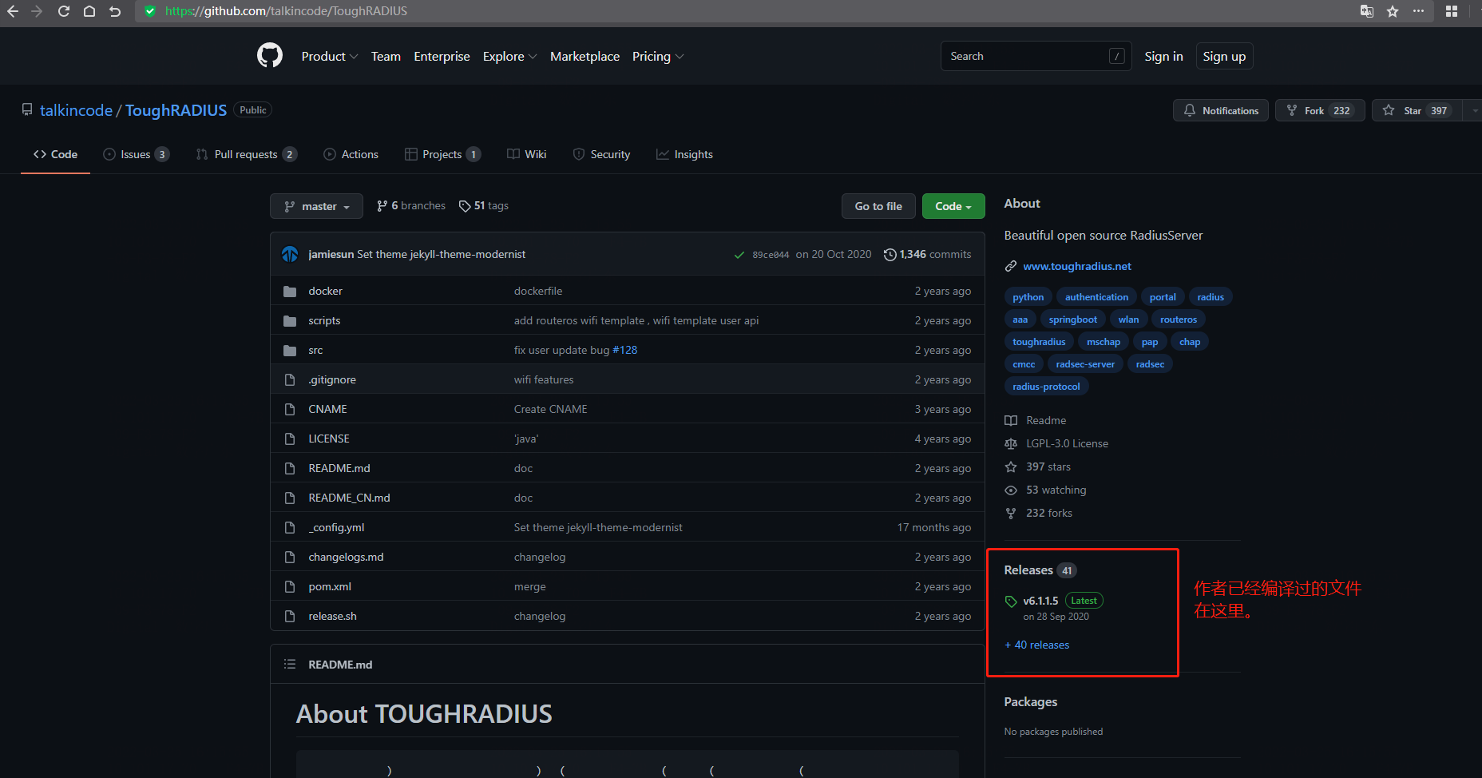Expand the master branch selector

click(316, 205)
